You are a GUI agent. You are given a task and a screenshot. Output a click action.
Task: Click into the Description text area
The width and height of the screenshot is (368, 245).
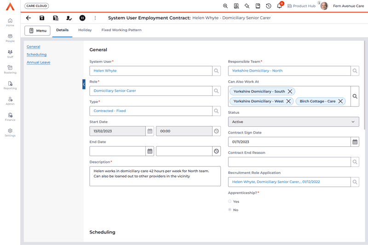[x=155, y=176]
